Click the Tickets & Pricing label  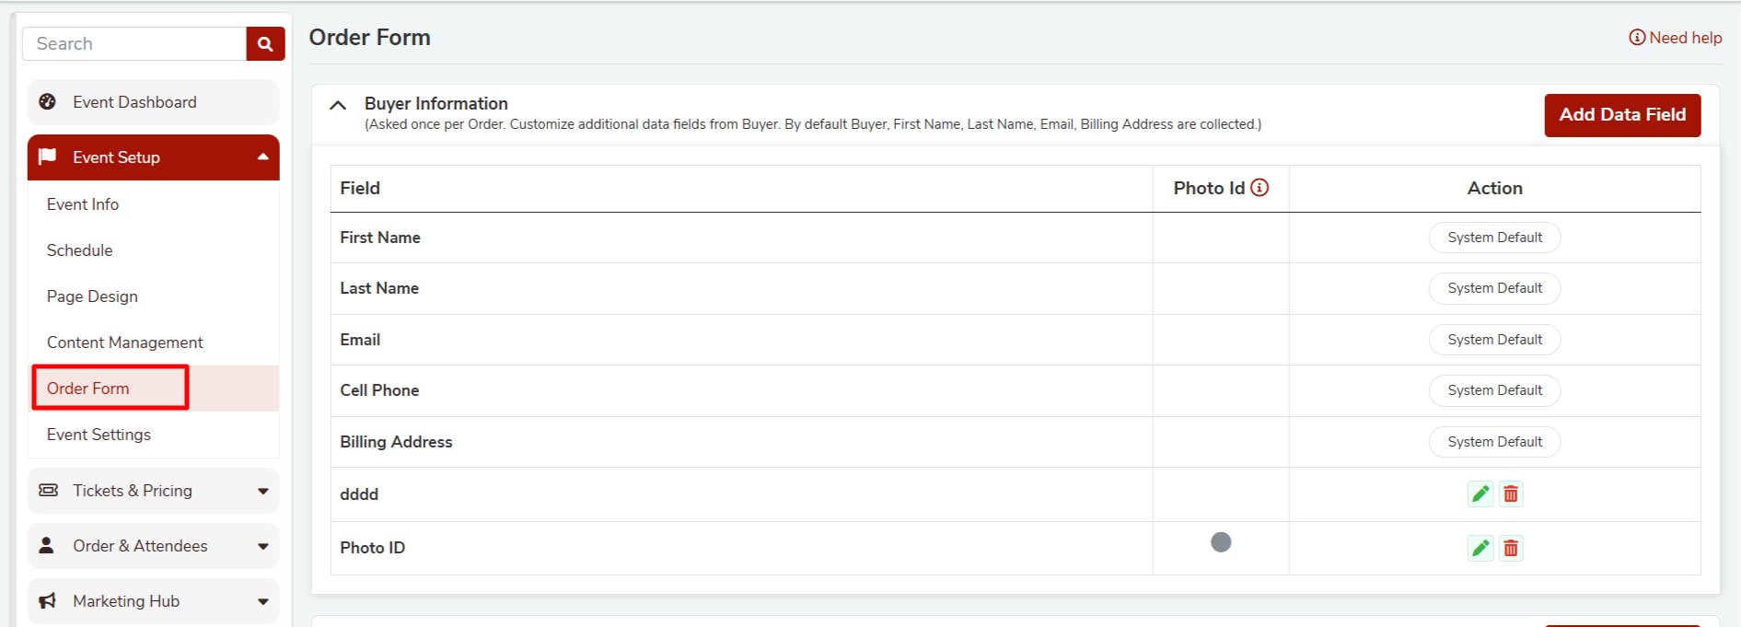coord(133,491)
